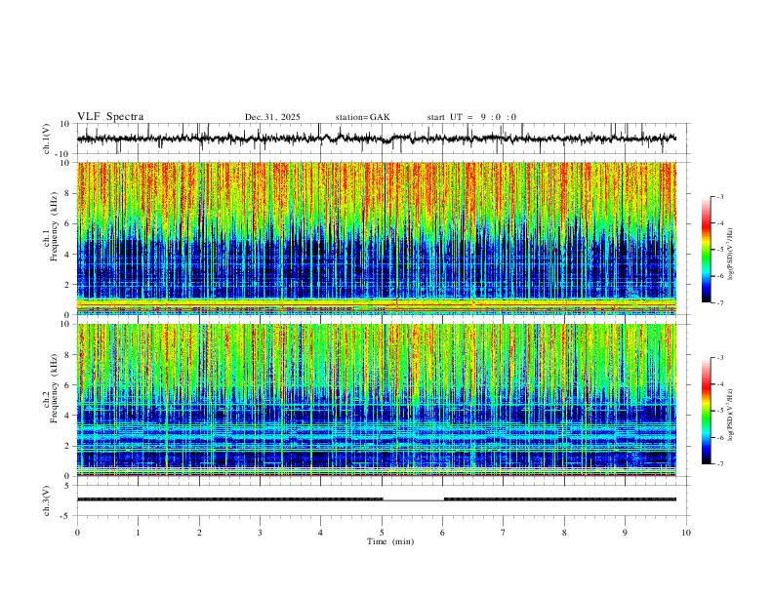Screen dimensions: 773x597
Task: Click the ch.1 colorbar "log(PSD)" label
Action: 731,255
